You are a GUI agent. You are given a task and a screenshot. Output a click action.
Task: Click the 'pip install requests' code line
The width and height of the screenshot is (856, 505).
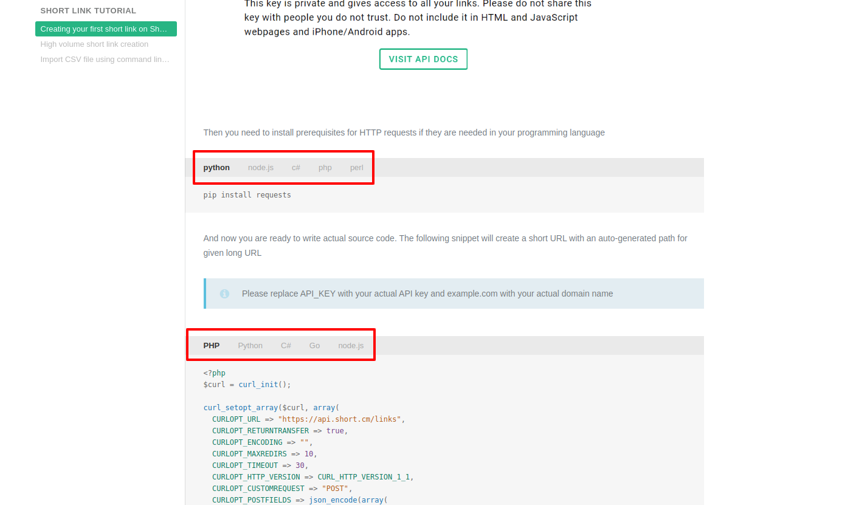[247, 195]
